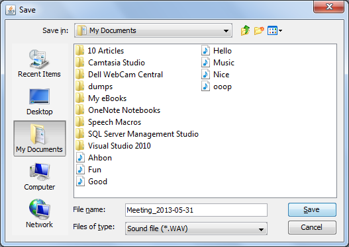Expand the Save in location dropdown
Screen dimensions: 349x247
[226, 30]
